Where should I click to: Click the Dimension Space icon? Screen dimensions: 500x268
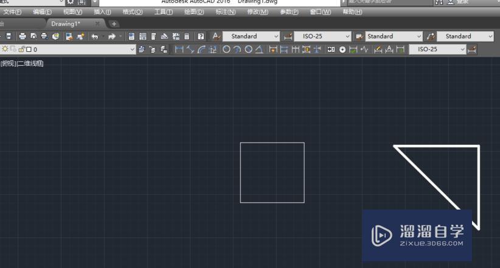point(307,49)
